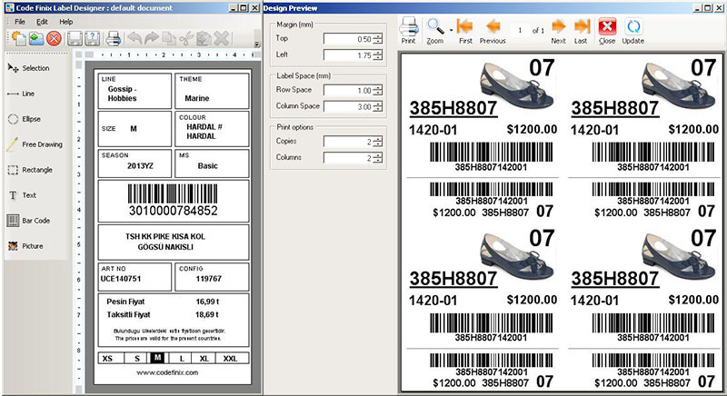Click the ART NO value UCE140751
This screenshot has width=727, height=396.
(x=121, y=279)
